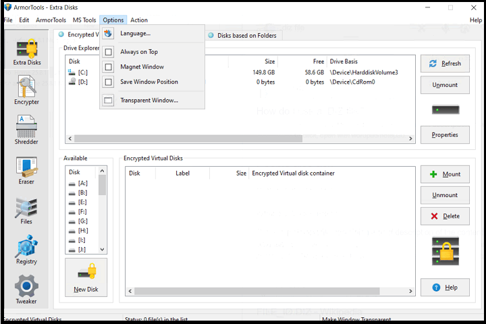Click the Mount button
486x324 pixels.
[445, 174]
